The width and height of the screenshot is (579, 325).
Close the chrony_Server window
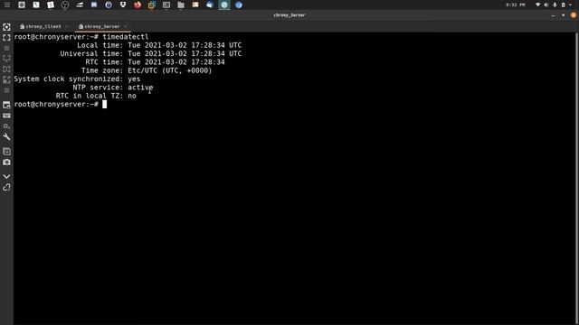574,15
